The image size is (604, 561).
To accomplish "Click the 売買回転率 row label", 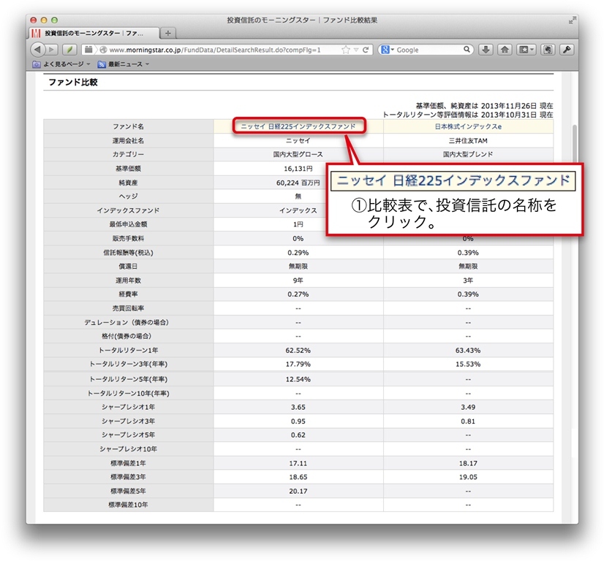I will click(128, 308).
